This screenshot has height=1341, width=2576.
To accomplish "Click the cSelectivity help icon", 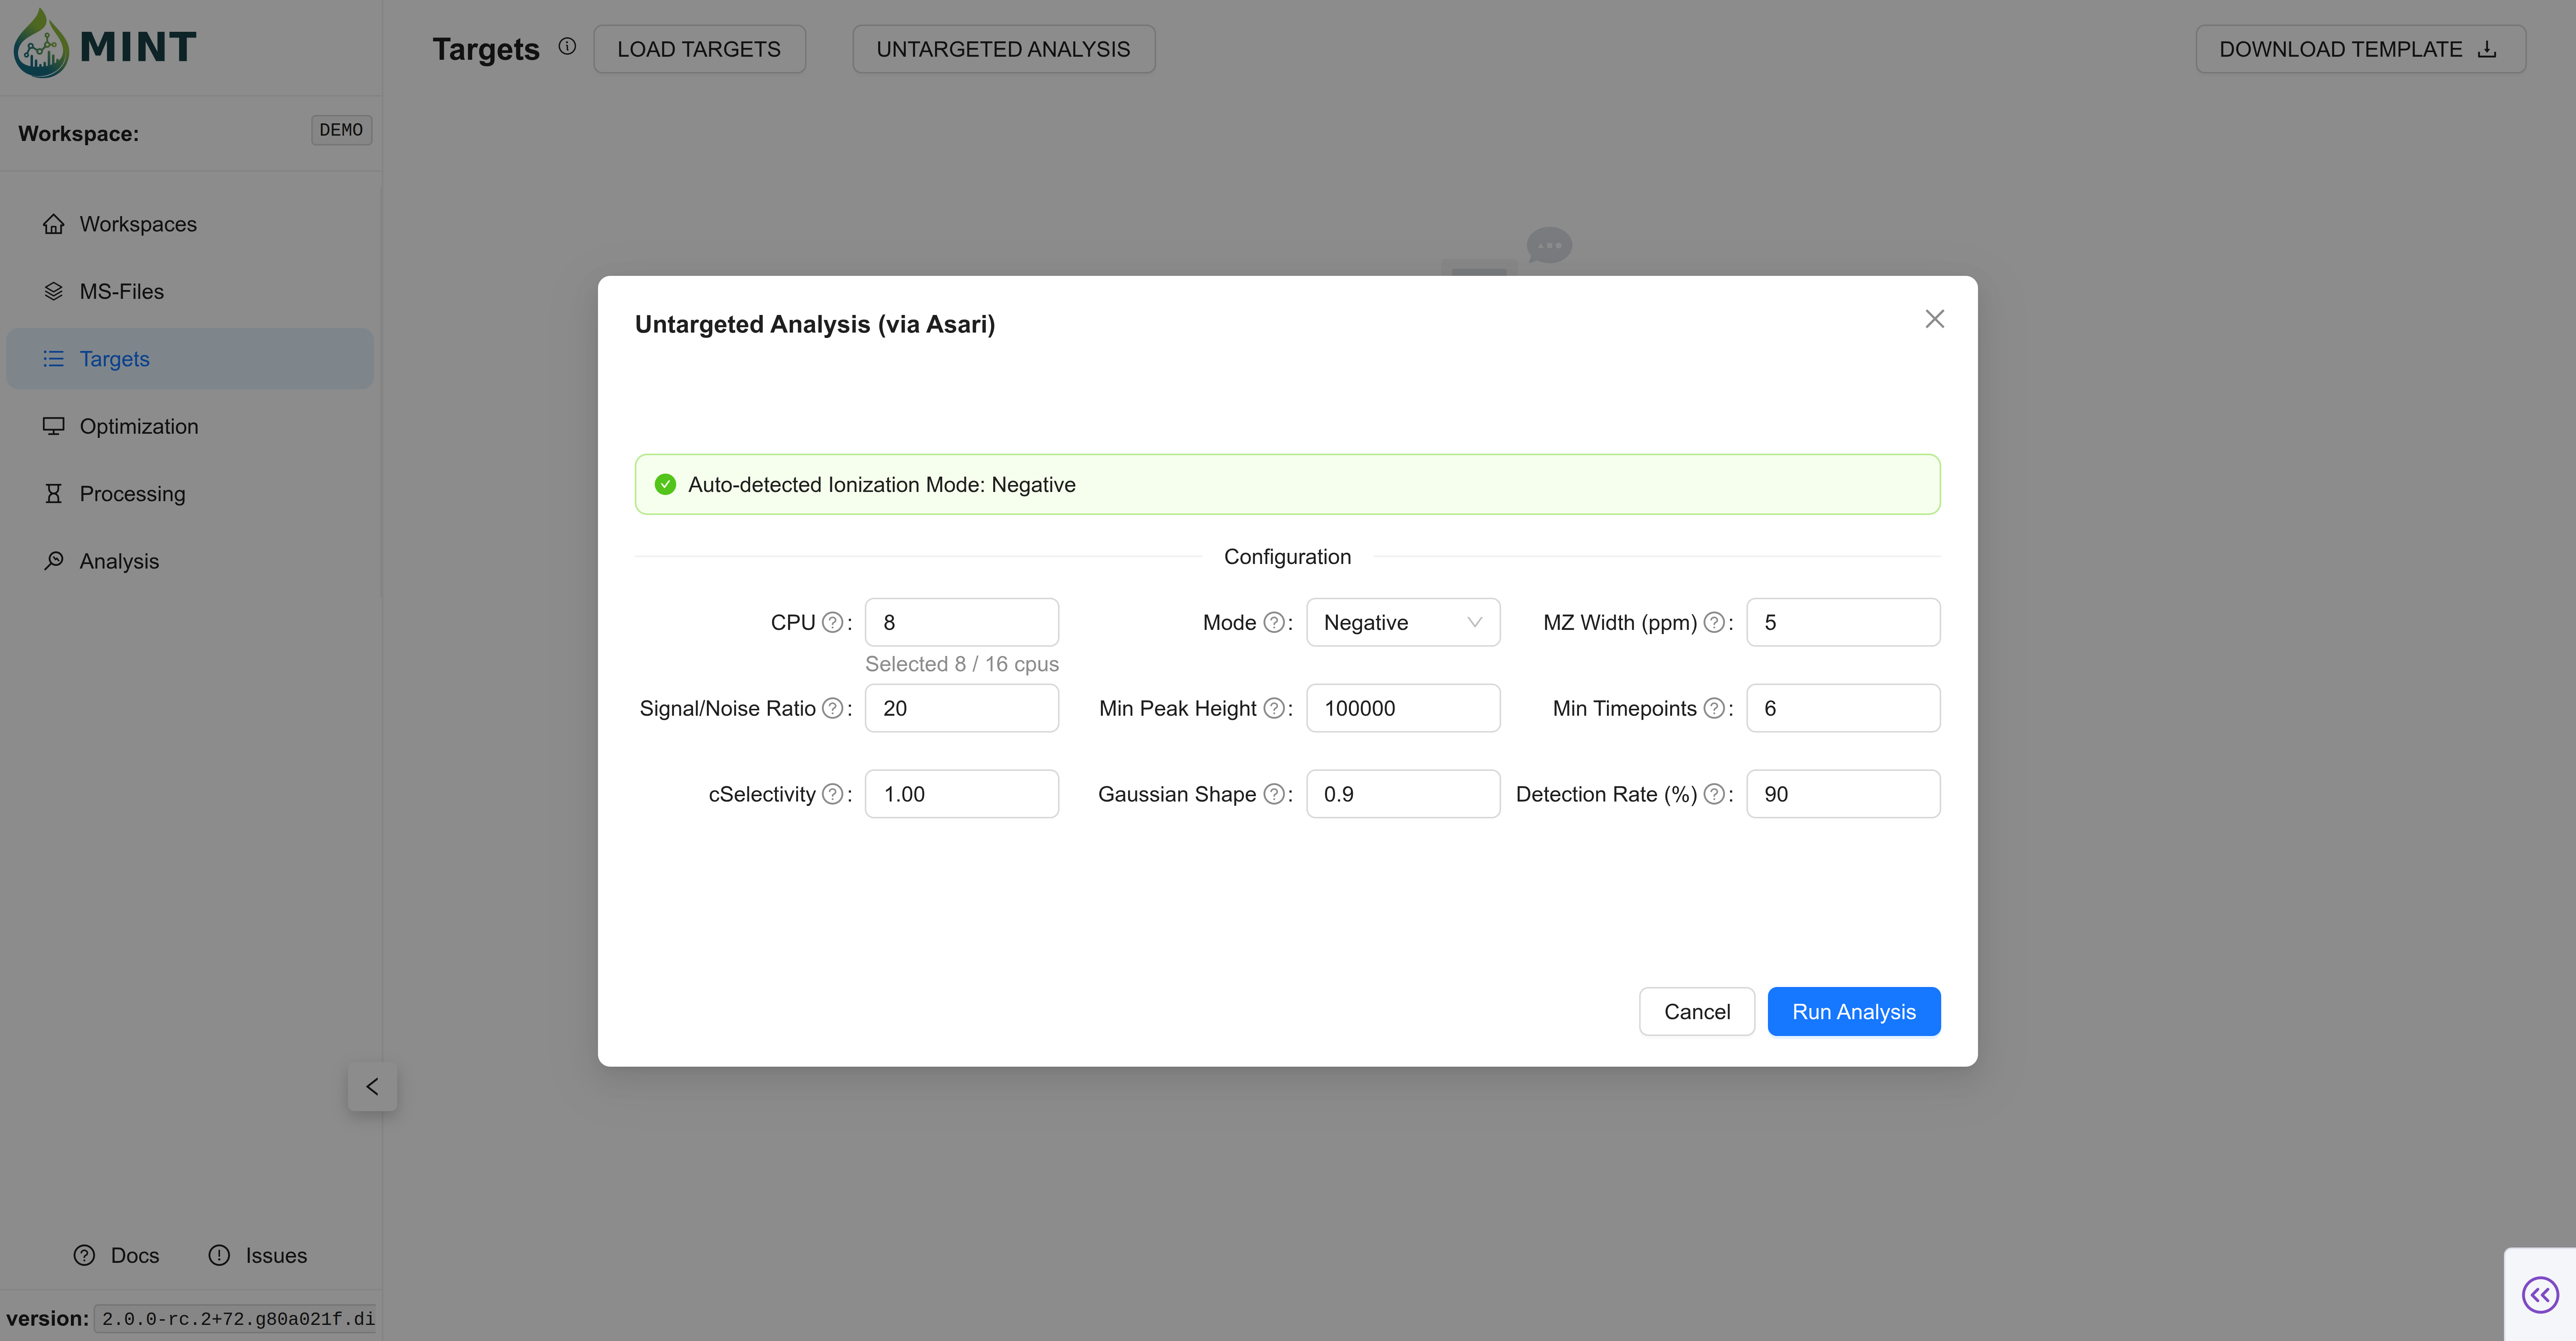I will click(832, 794).
